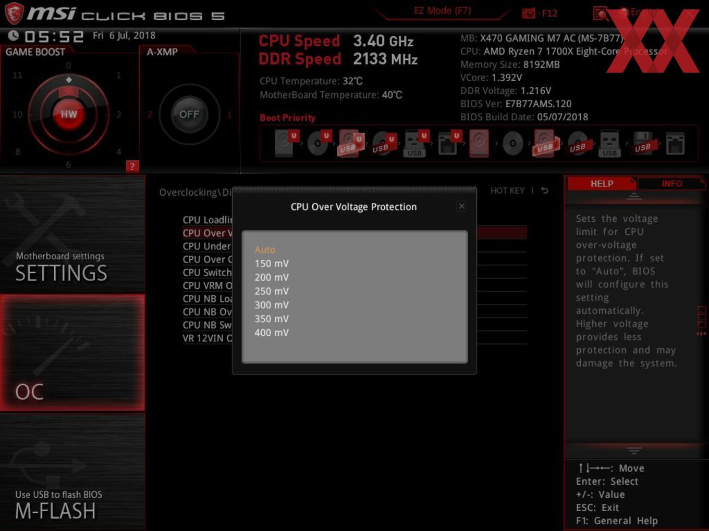The height and width of the screenshot is (531, 709).
Task: Click the BIOS Ver E7B77AMS.120 value
Action: pos(538,104)
